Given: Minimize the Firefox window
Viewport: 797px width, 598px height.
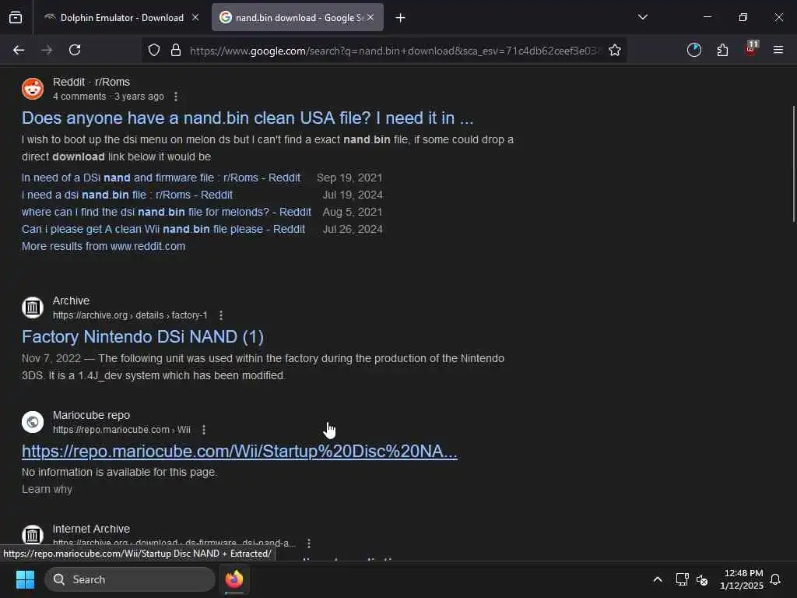Looking at the screenshot, I should (x=707, y=17).
